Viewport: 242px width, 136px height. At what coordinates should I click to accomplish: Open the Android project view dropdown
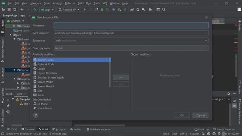click(x=16, y=21)
